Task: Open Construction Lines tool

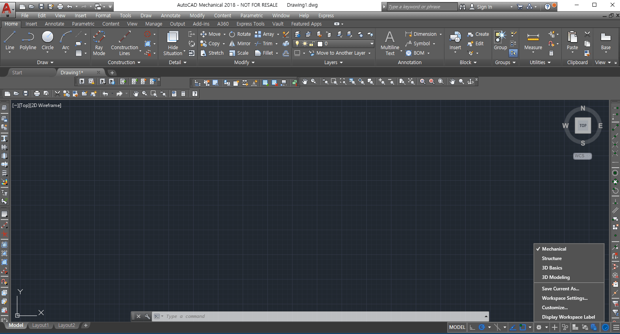Action: (124, 43)
